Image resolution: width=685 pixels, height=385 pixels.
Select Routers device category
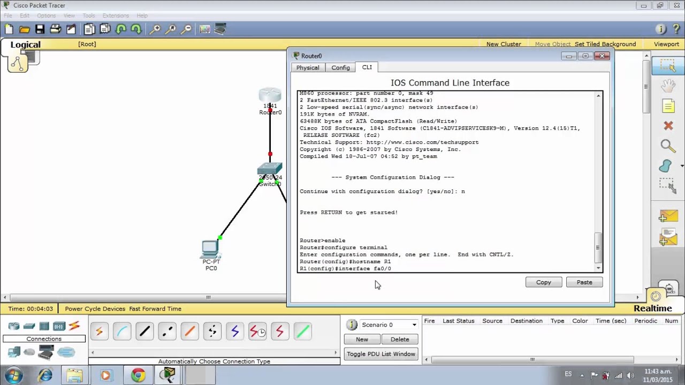click(14, 326)
